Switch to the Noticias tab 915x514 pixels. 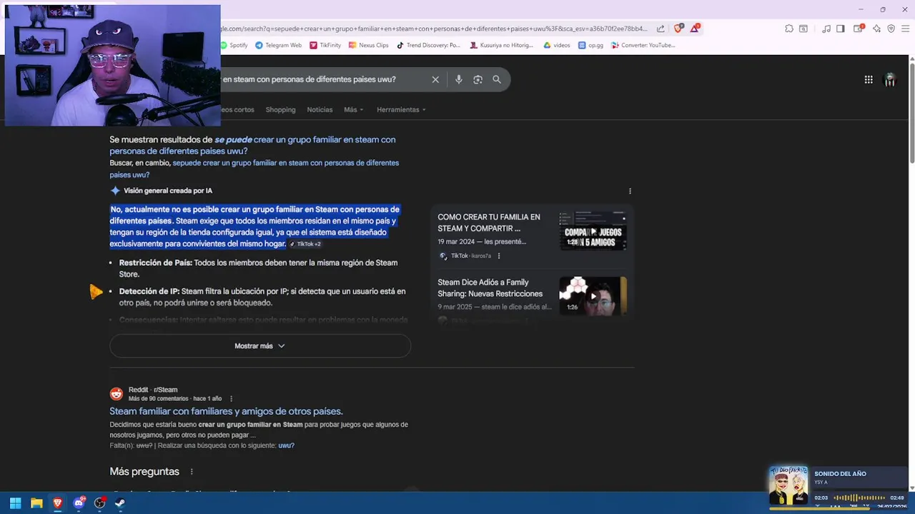320,109
